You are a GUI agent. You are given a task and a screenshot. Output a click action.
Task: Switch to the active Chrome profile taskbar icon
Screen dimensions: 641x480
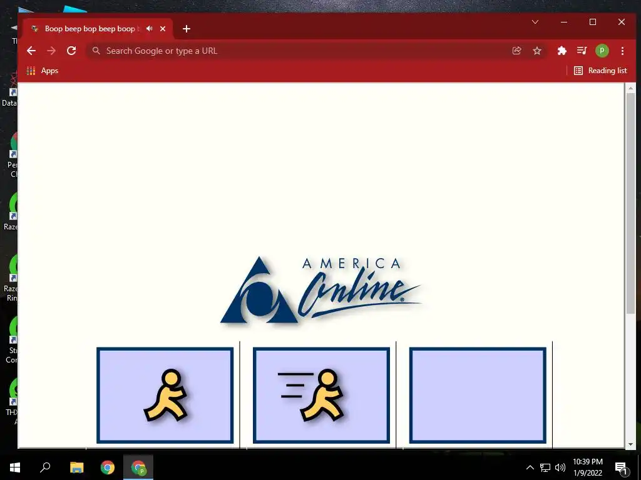(138, 467)
